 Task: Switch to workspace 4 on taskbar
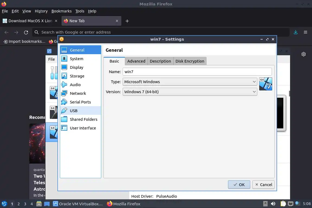pos(31,204)
